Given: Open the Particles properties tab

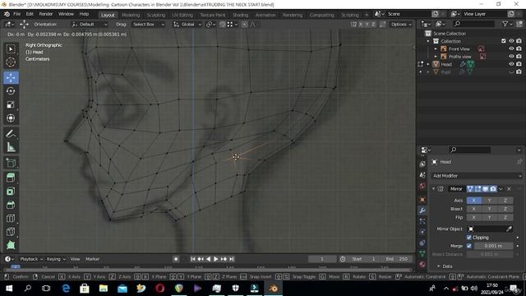Looking at the screenshot, I should tap(422, 221).
